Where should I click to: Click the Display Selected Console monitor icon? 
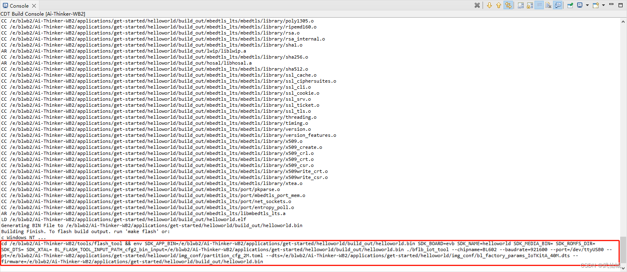pyautogui.click(x=580, y=5)
